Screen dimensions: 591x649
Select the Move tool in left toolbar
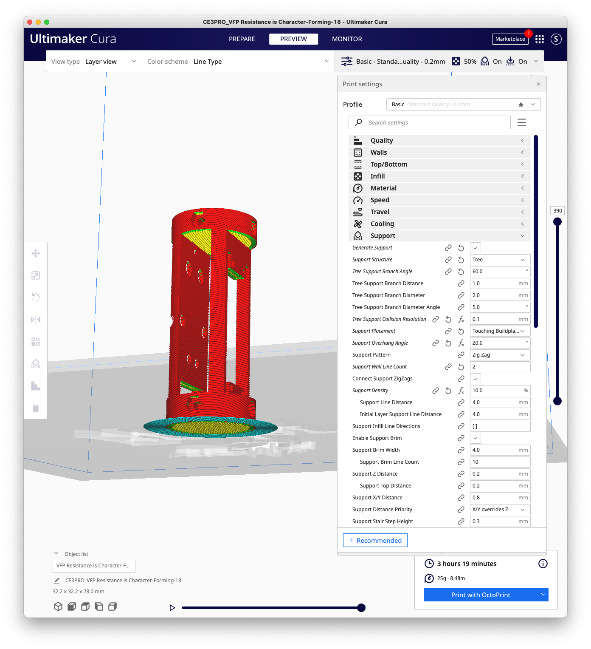coord(36,253)
